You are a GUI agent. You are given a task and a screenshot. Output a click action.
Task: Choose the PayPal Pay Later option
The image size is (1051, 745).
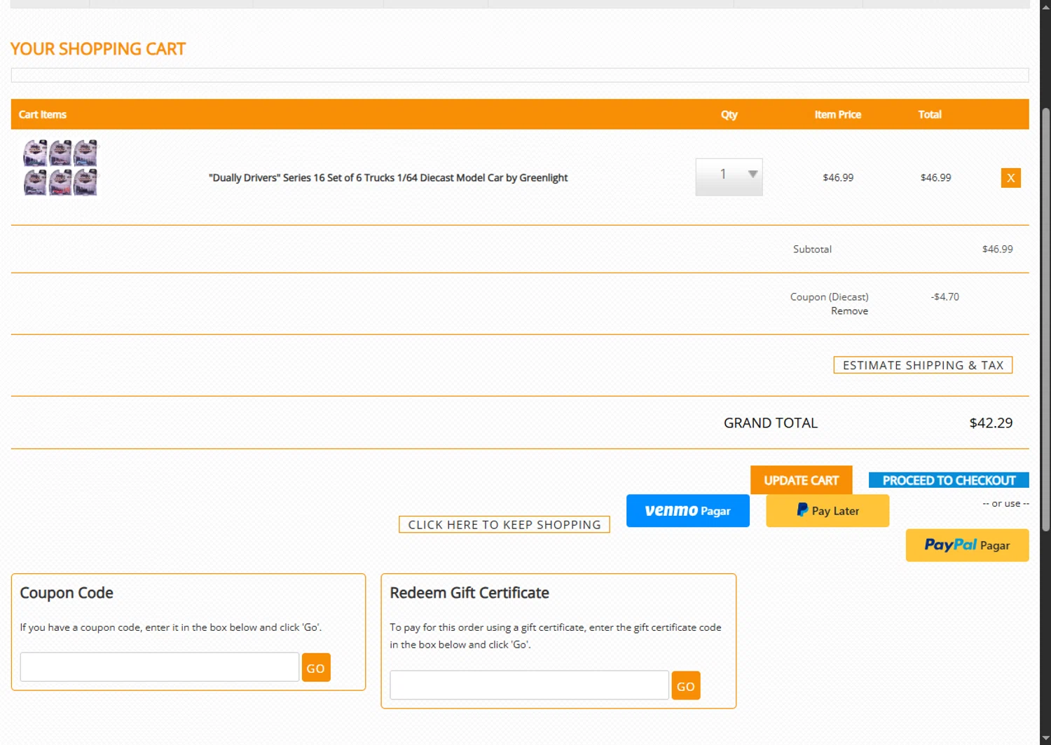[827, 511]
